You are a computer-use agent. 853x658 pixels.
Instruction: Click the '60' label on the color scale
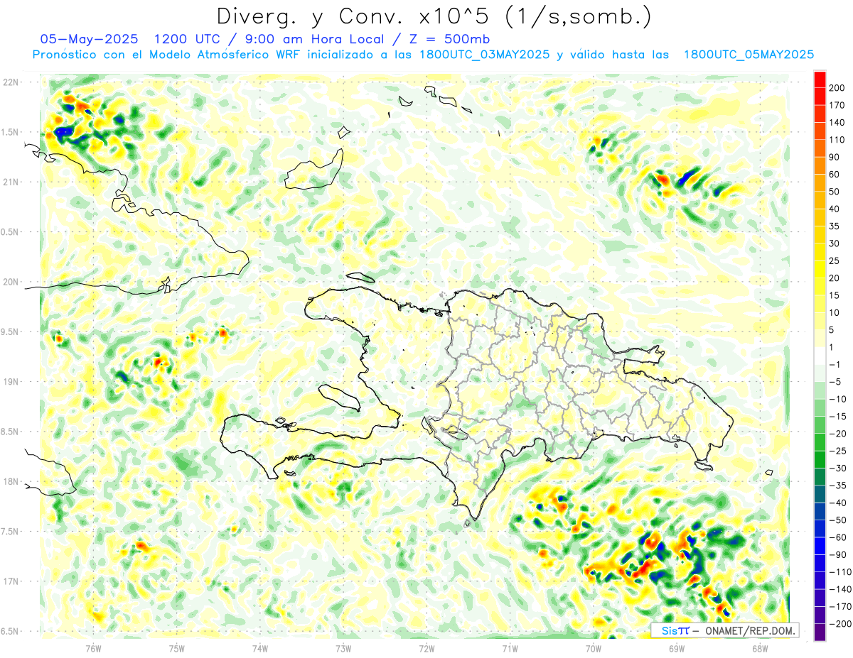click(835, 175)
